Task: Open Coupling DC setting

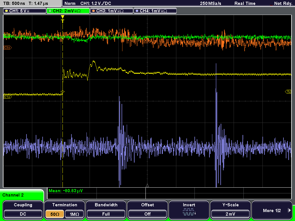Action: (x=23, y=214)
